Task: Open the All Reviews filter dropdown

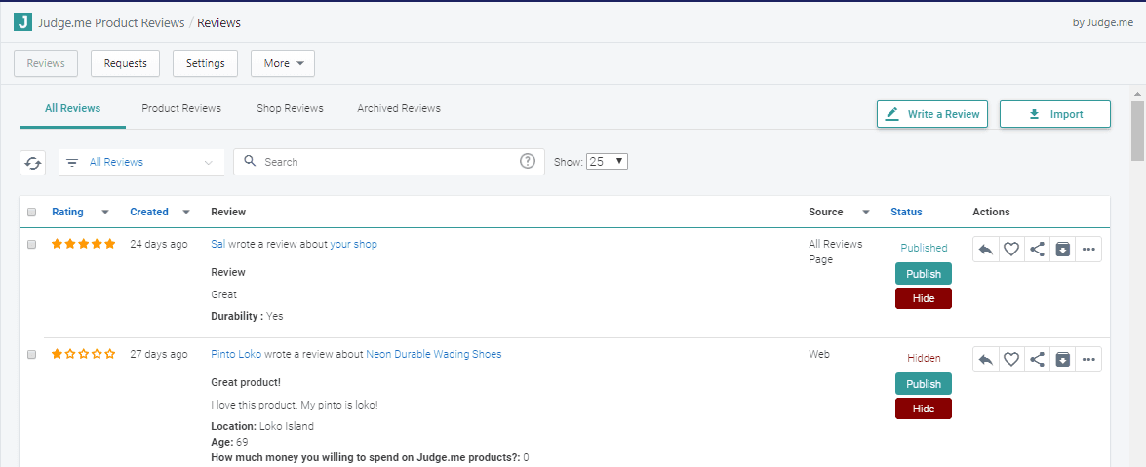Action: (x=141, y=163)
